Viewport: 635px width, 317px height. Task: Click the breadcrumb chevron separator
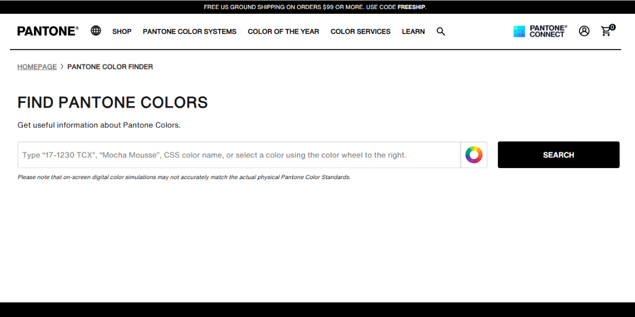coord(62,67)
